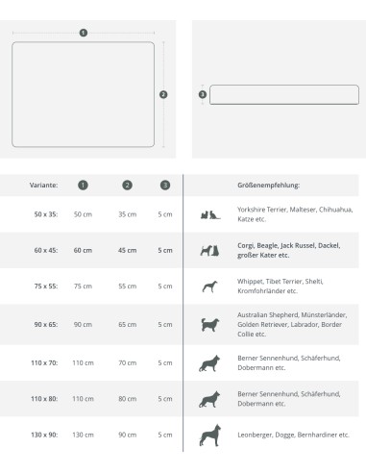Click the number 2 column header in the table
Image resolution: width=366 pixels, height=473 pixels.
tap(127, 185)
